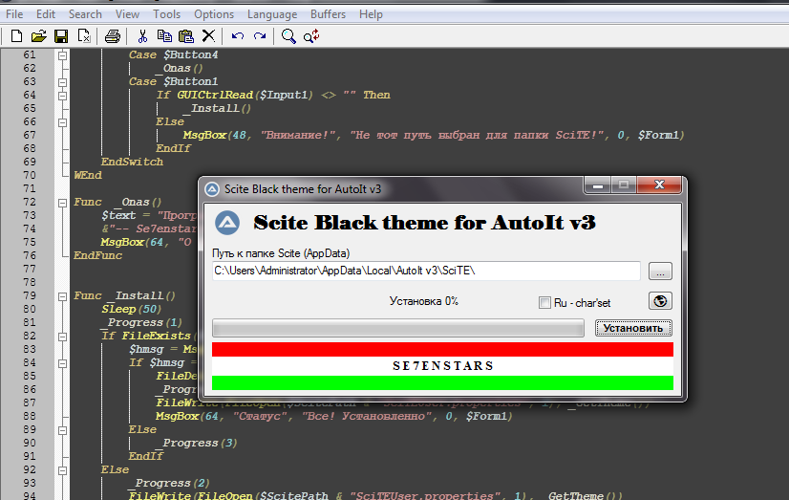
Task: Click the Scite folder path input field
Action: 425,272
